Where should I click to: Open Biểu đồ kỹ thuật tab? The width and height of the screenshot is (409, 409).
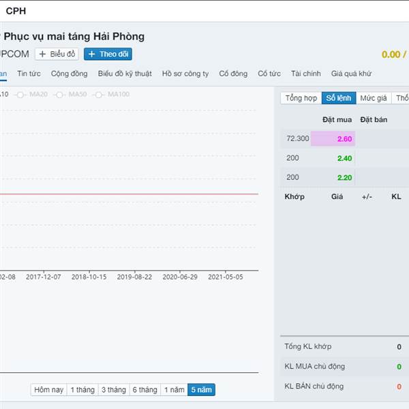125,74
